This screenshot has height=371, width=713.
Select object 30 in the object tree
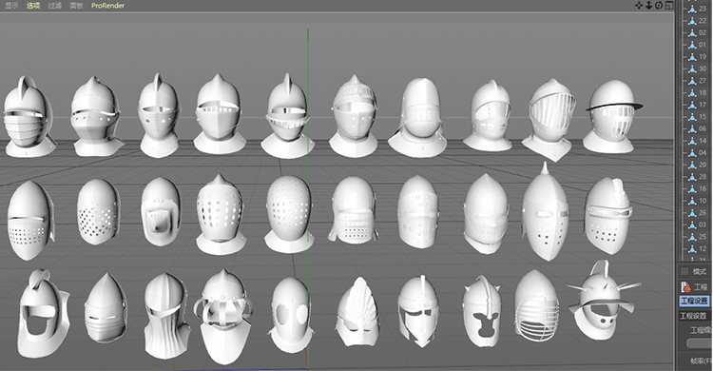point(703,68)
